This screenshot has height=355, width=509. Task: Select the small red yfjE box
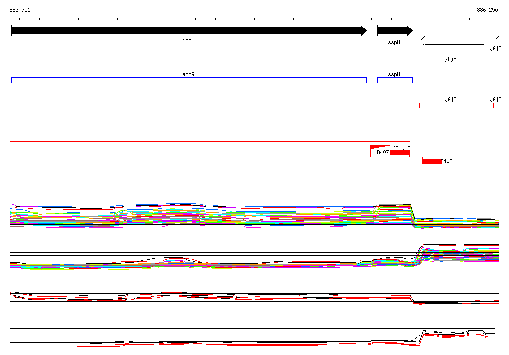[496, 105]
